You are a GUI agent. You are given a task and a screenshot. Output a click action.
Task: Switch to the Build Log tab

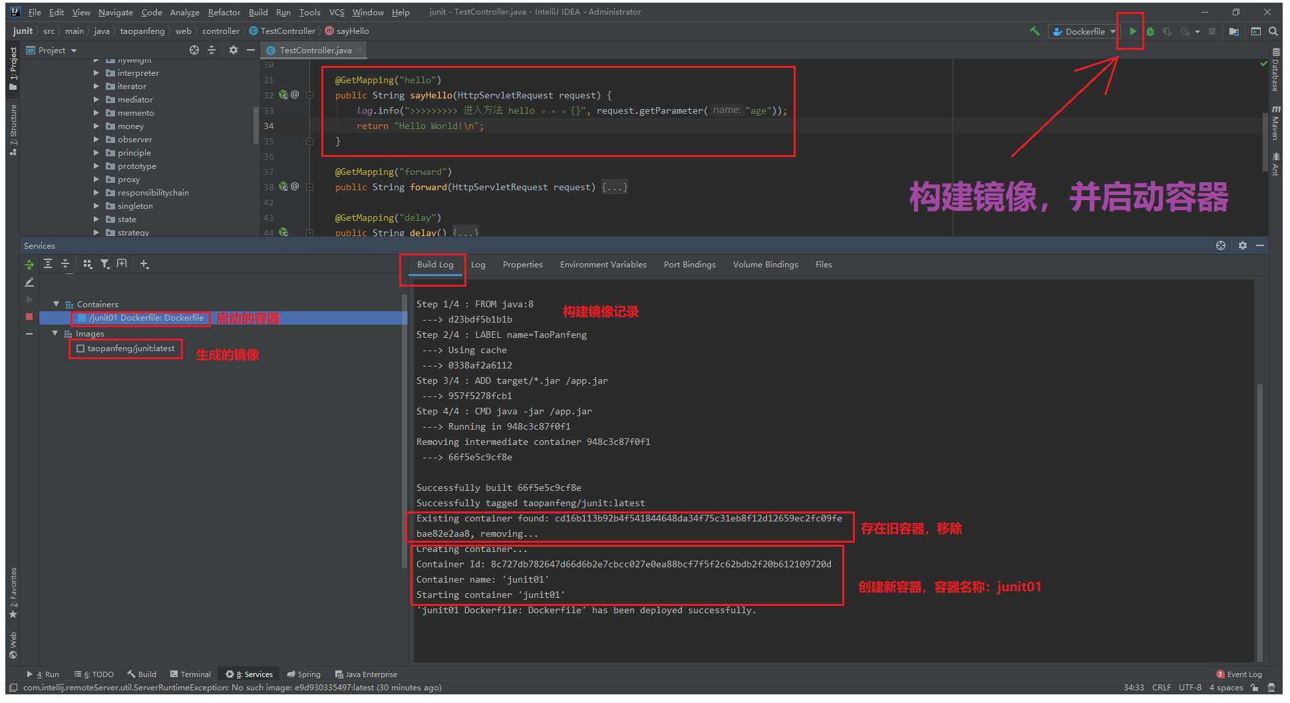435,265
